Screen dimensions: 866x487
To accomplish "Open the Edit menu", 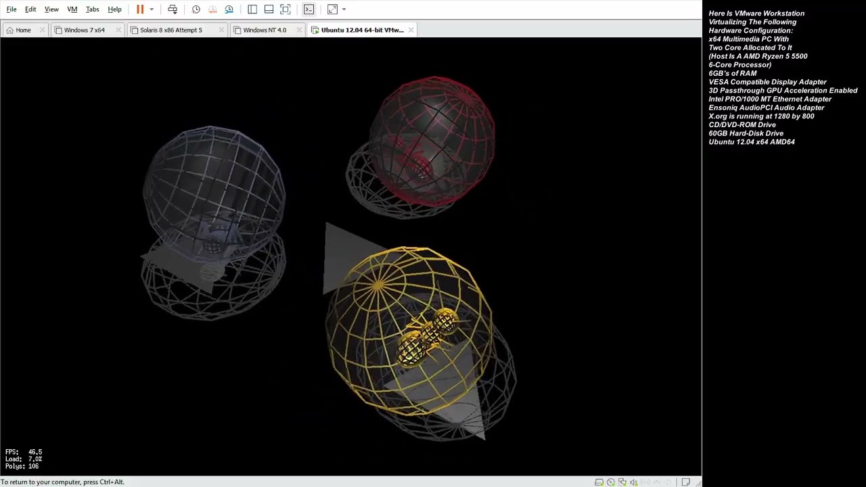I will point(30,9).
